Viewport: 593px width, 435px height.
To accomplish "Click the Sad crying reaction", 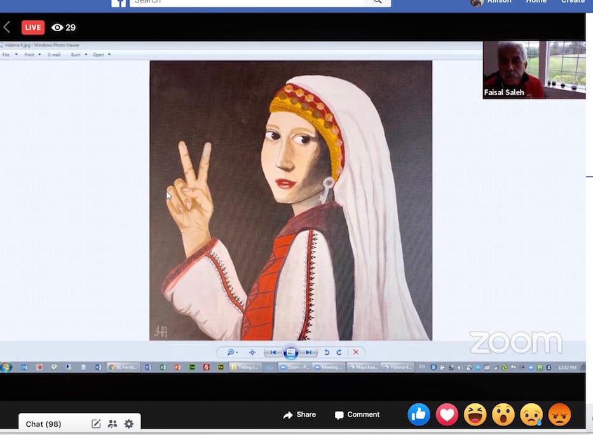I will tap(531, 415).
